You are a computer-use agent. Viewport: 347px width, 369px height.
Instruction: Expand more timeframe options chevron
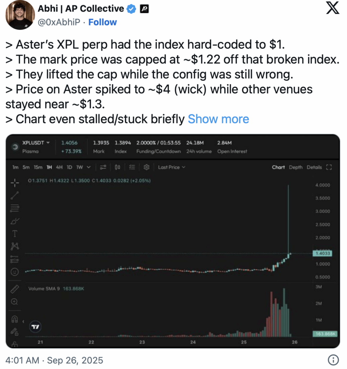tap(89, 167)
